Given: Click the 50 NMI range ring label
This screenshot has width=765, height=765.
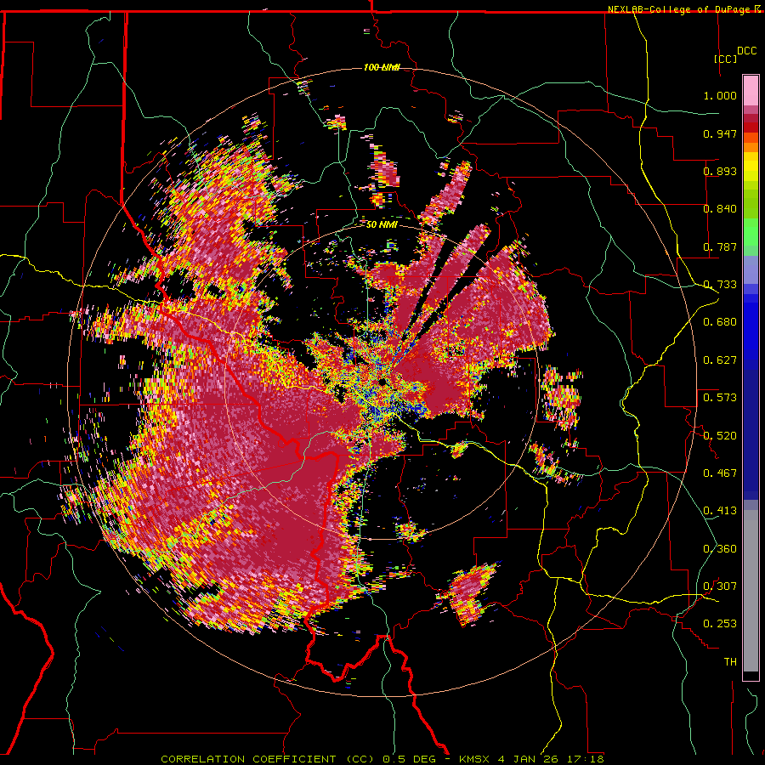Looking at the screenshot, I should click(382, 224).
